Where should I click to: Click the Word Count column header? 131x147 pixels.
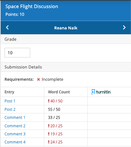pos(59,92)
